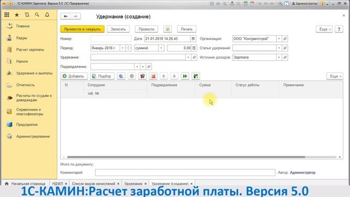Image resolution: width=350 pixels, height=197 pixels.
Task: Open the Удержание field link icon
Action: (194, 57)
